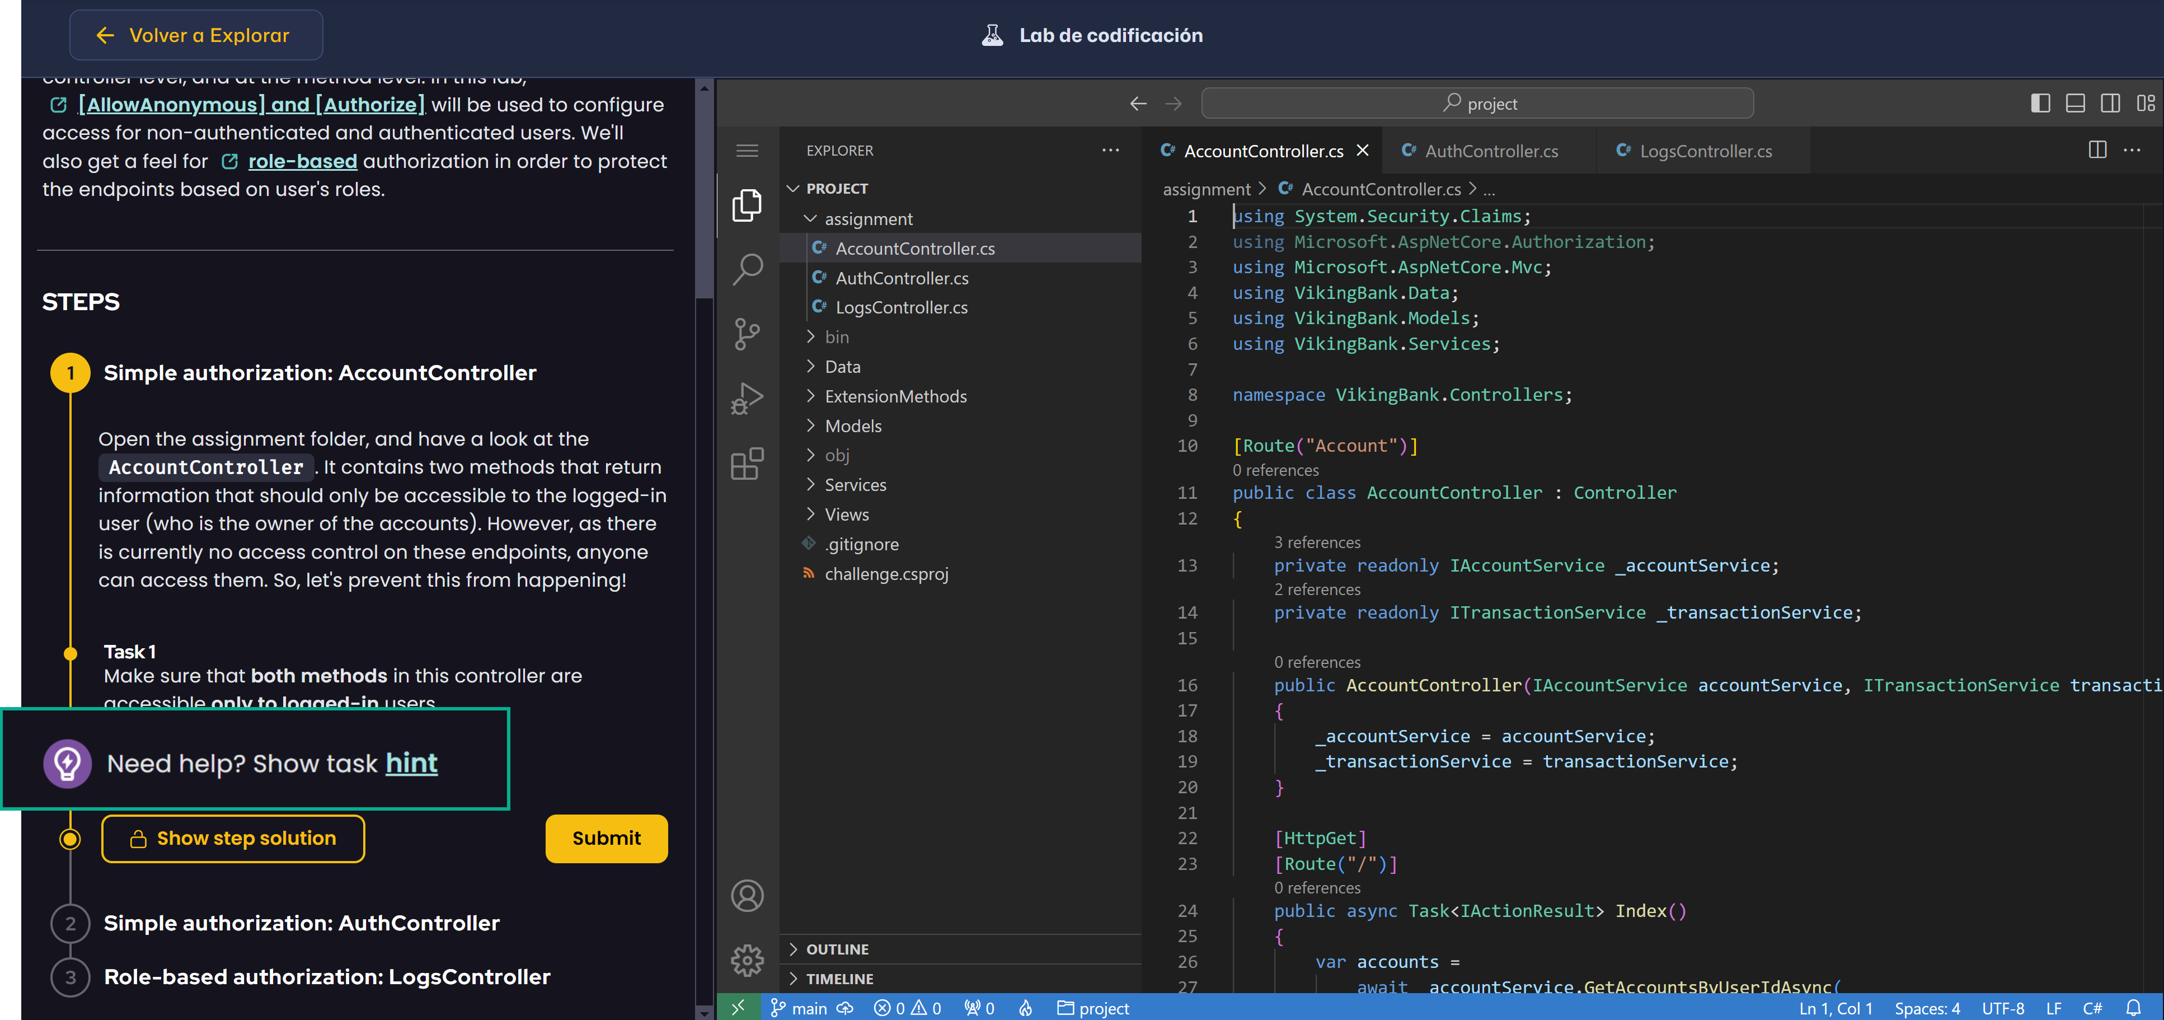The image size is (2164, 1020).
Task: Click Ln 1, Col 1 in status bar
Action: [x=1836, y=1007]
